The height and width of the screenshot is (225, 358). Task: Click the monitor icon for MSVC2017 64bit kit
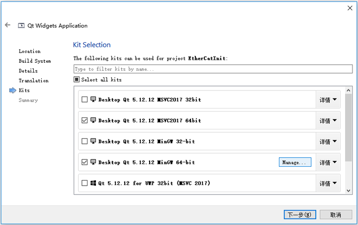coord(93,120)
